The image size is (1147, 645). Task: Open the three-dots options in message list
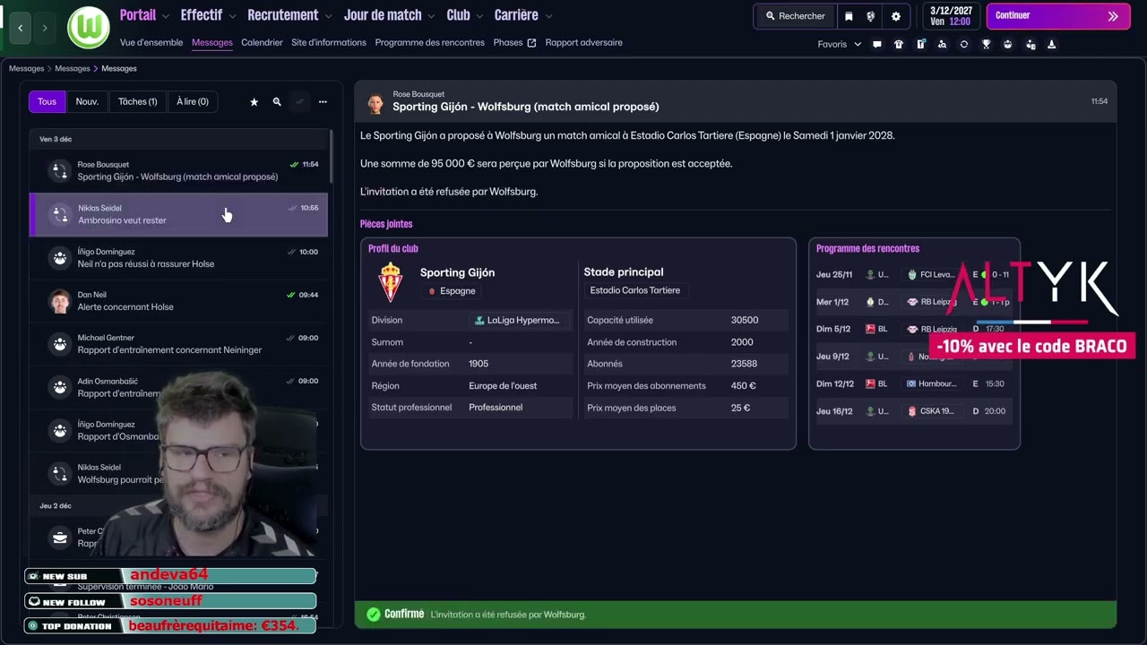tap(323, 102)
